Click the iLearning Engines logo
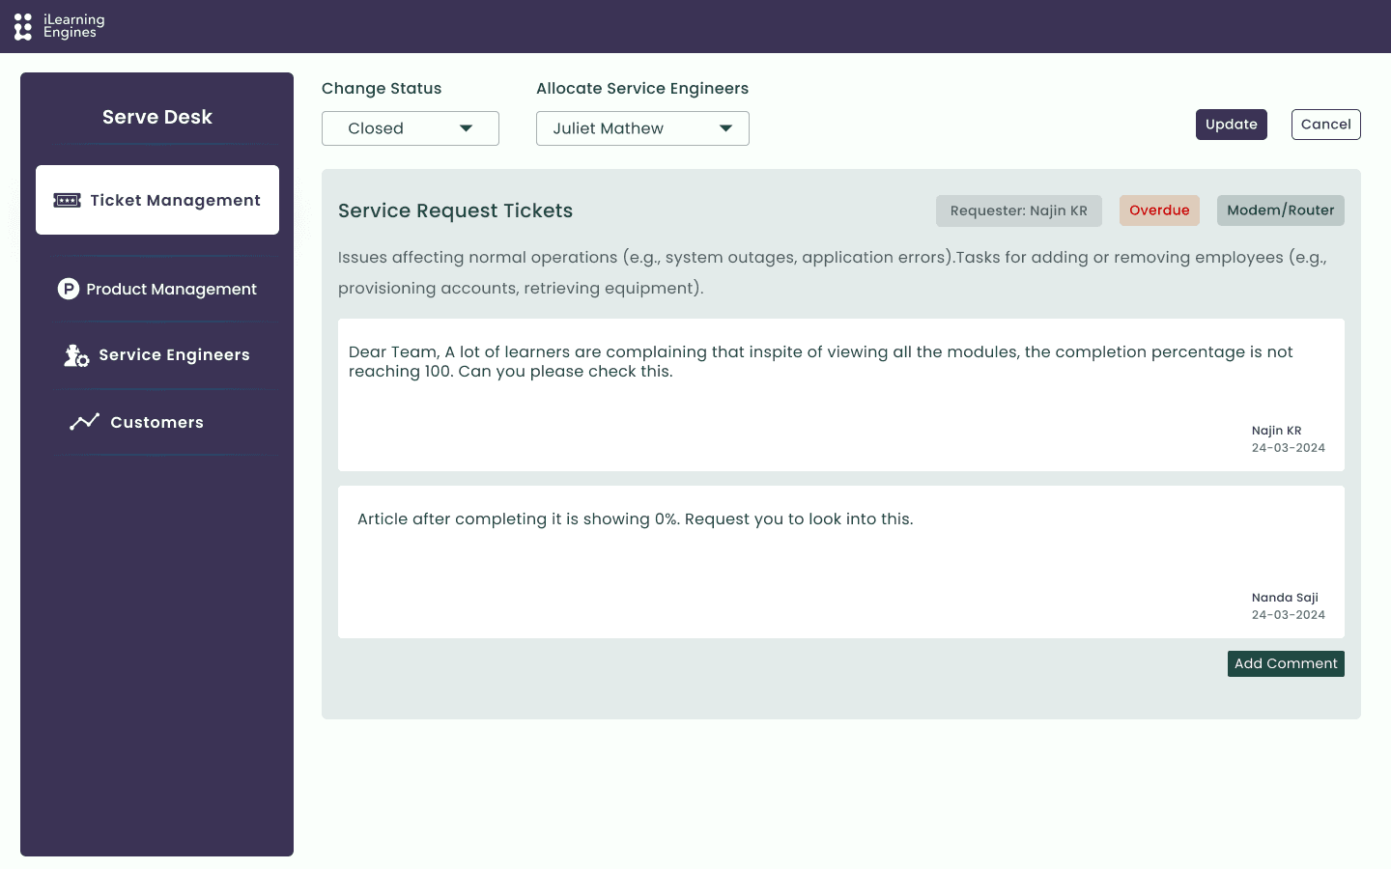Image resolution: width=1391 pixels, height=869 pixels. point(59,26)
